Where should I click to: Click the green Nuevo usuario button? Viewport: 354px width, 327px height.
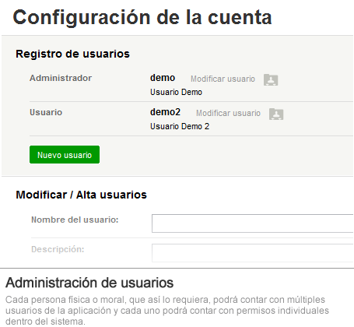(65, 155)
